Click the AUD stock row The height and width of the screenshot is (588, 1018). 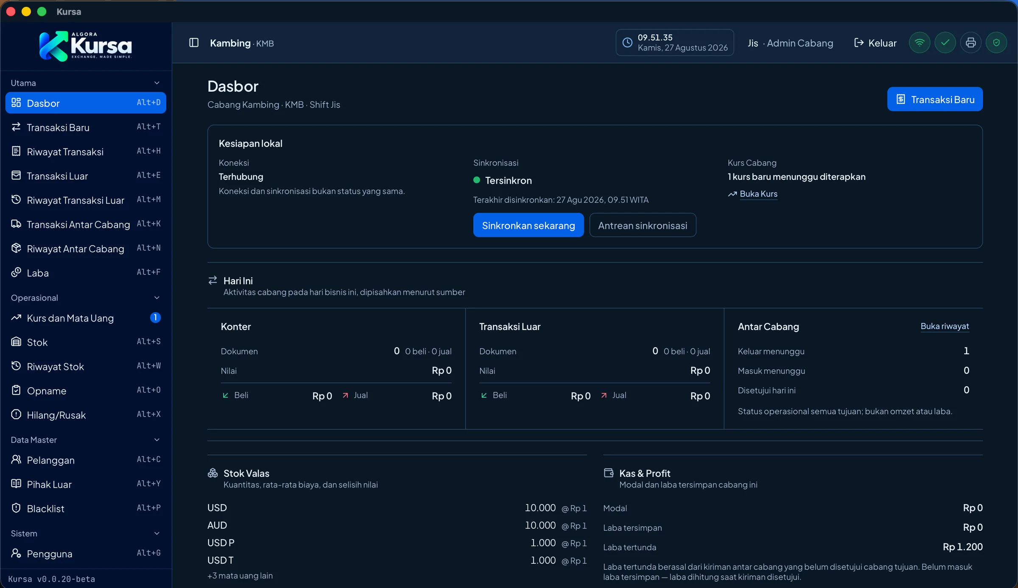pyautogui.click(x=397, y=525)
